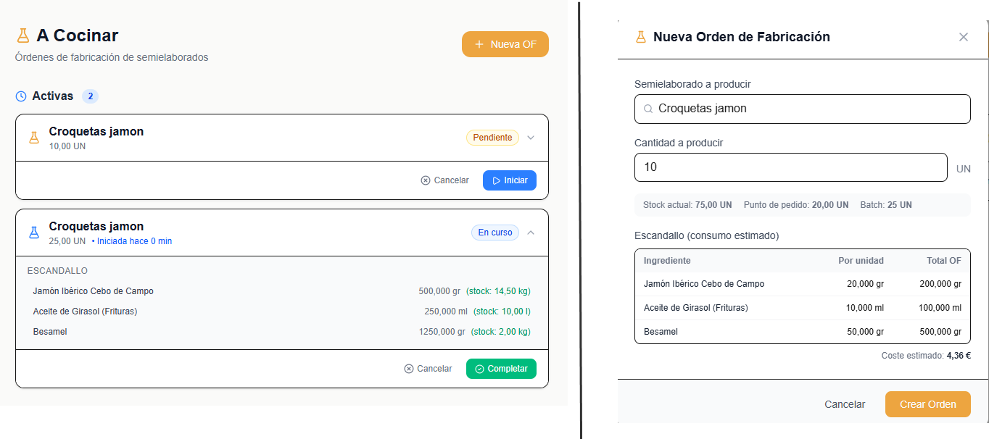The width and height of the screenshot is (989, 439).
Task: Click Cancelar in the dialog footer
Action: (845, 404)
